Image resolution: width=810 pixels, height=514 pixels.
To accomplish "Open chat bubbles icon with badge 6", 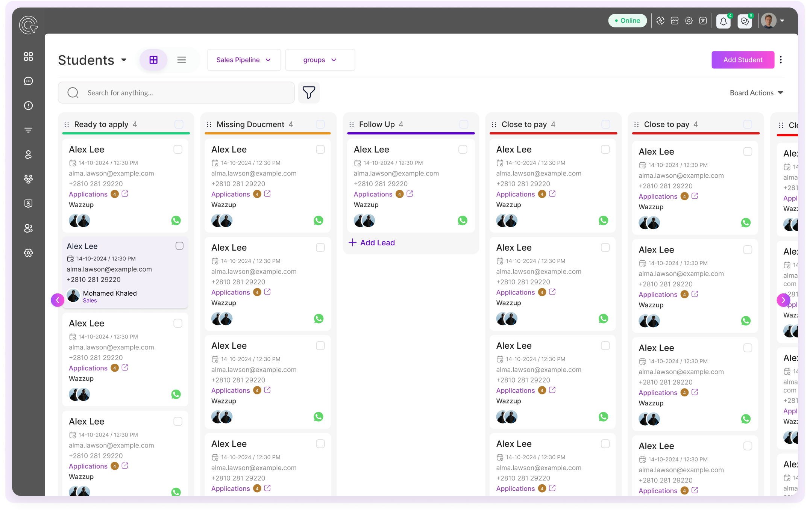I will [x=745, y=21].
